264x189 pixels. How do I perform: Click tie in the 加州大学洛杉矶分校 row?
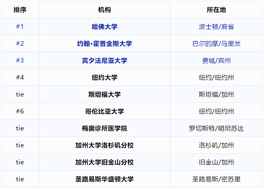20,145
